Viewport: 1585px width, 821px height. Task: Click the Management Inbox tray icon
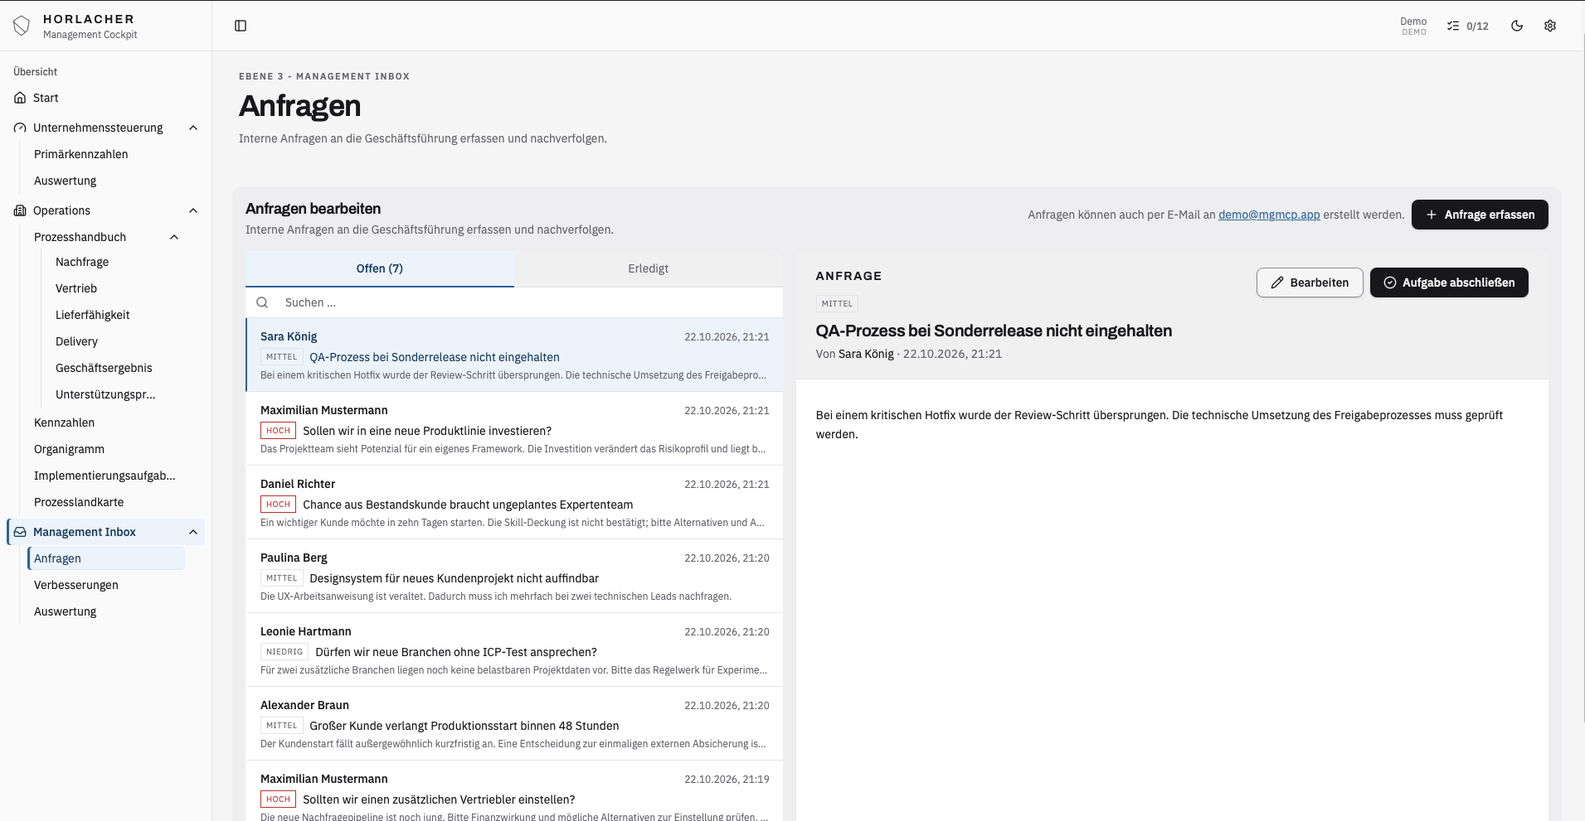[x=20, y=532]
